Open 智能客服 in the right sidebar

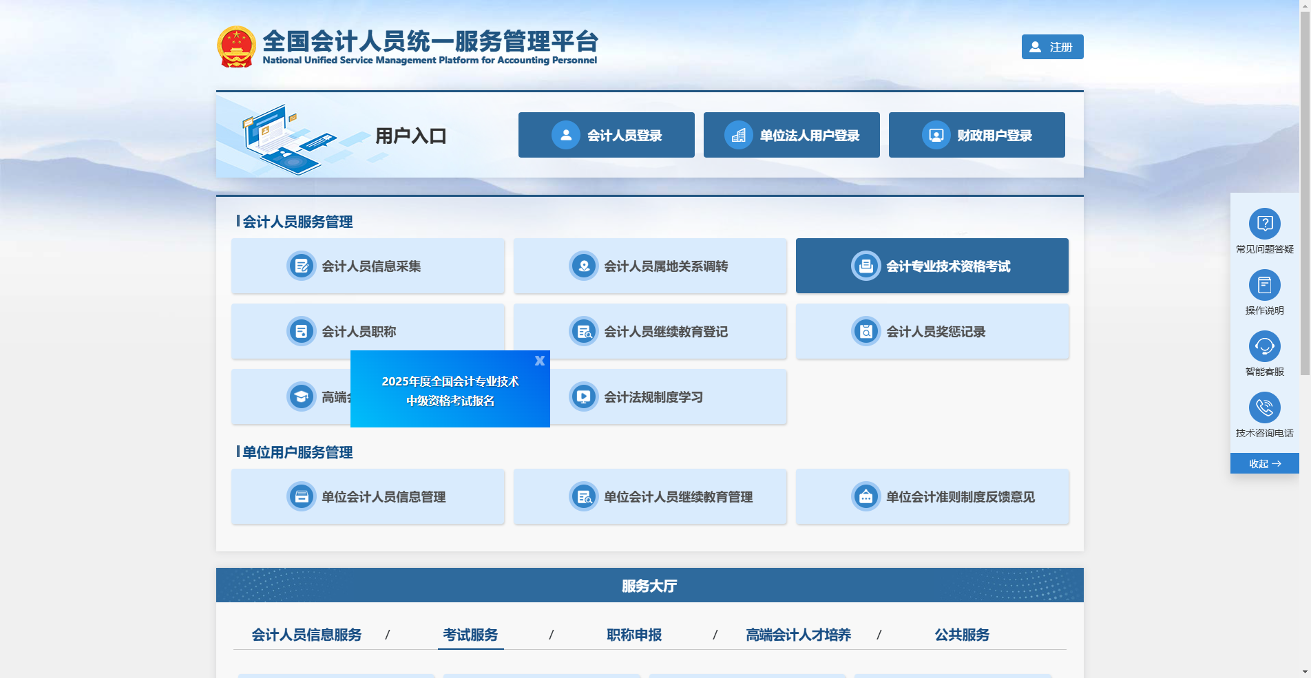click(x=1264, y=346)
